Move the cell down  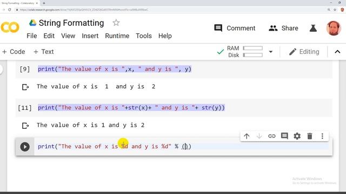click(x=259, y=136)
